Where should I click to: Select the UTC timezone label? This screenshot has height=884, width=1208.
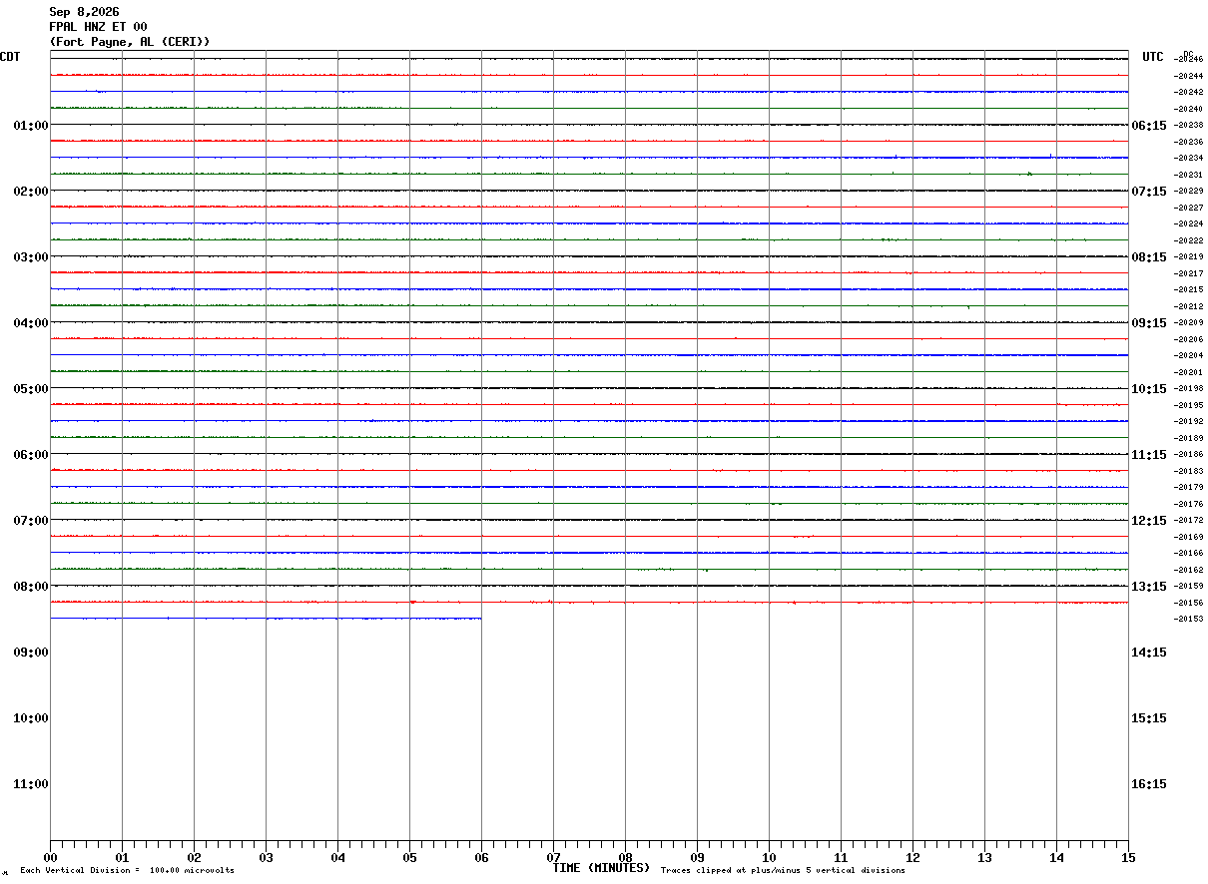point(1153,57)
